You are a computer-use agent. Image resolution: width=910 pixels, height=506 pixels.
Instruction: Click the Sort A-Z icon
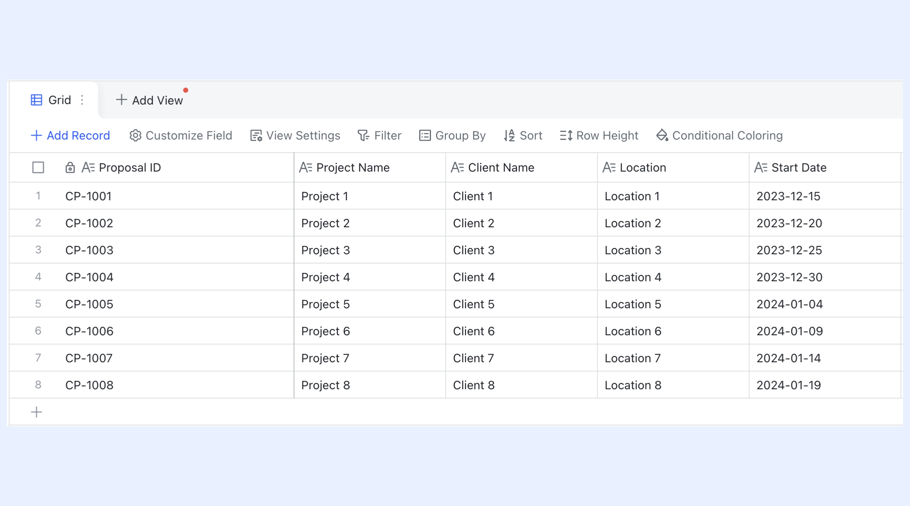[509, 135]
